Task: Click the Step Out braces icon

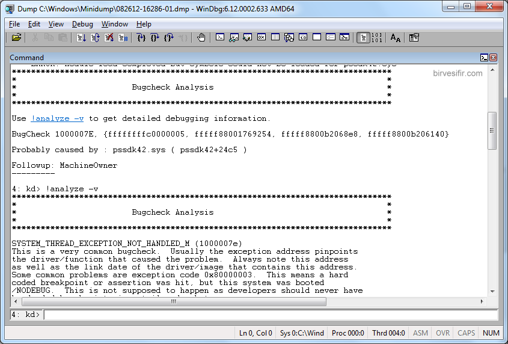Action: [169, 38]
